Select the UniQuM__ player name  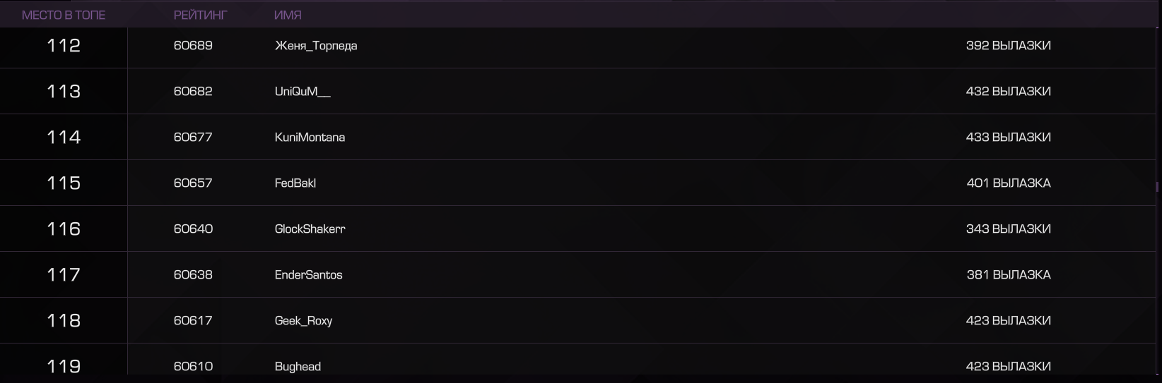point(303,92)
